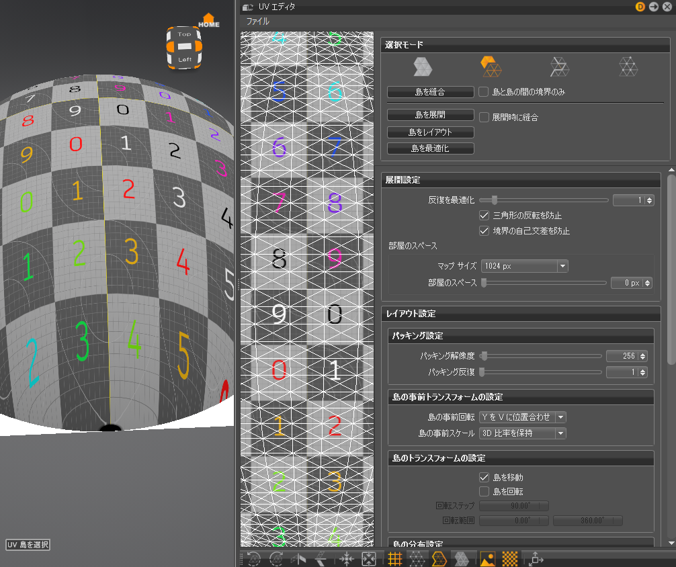Click the settings panel vertical scrollbar

[671, 270]
